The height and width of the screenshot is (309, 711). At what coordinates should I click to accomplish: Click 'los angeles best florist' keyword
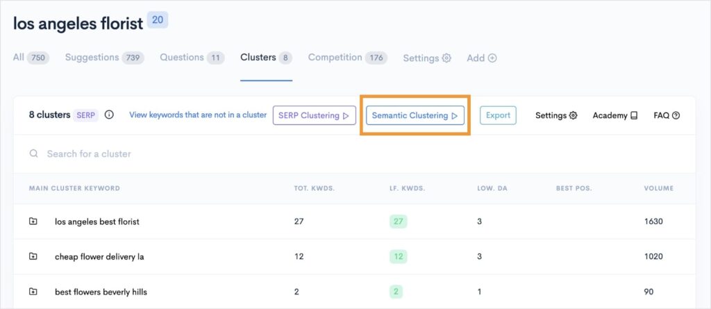pos(97,222)
